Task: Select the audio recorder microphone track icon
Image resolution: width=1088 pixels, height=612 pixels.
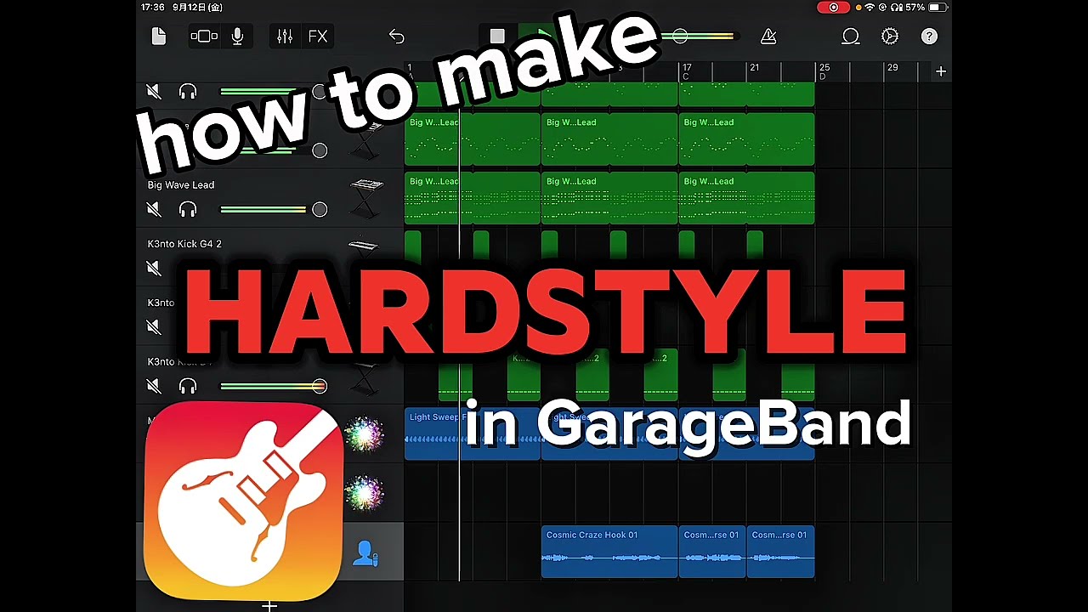Action: click(x=365, y=553)
